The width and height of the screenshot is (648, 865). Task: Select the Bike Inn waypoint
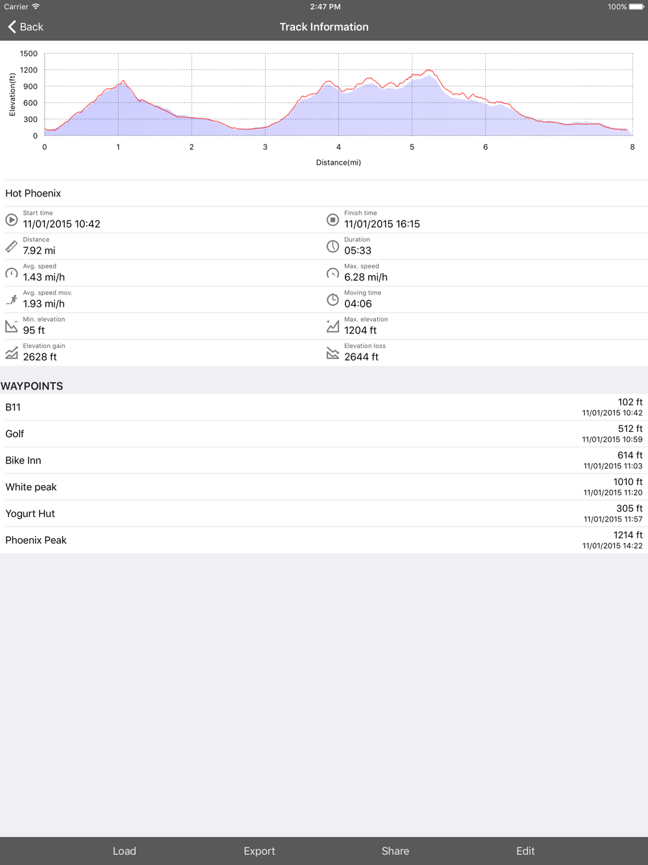324,460
